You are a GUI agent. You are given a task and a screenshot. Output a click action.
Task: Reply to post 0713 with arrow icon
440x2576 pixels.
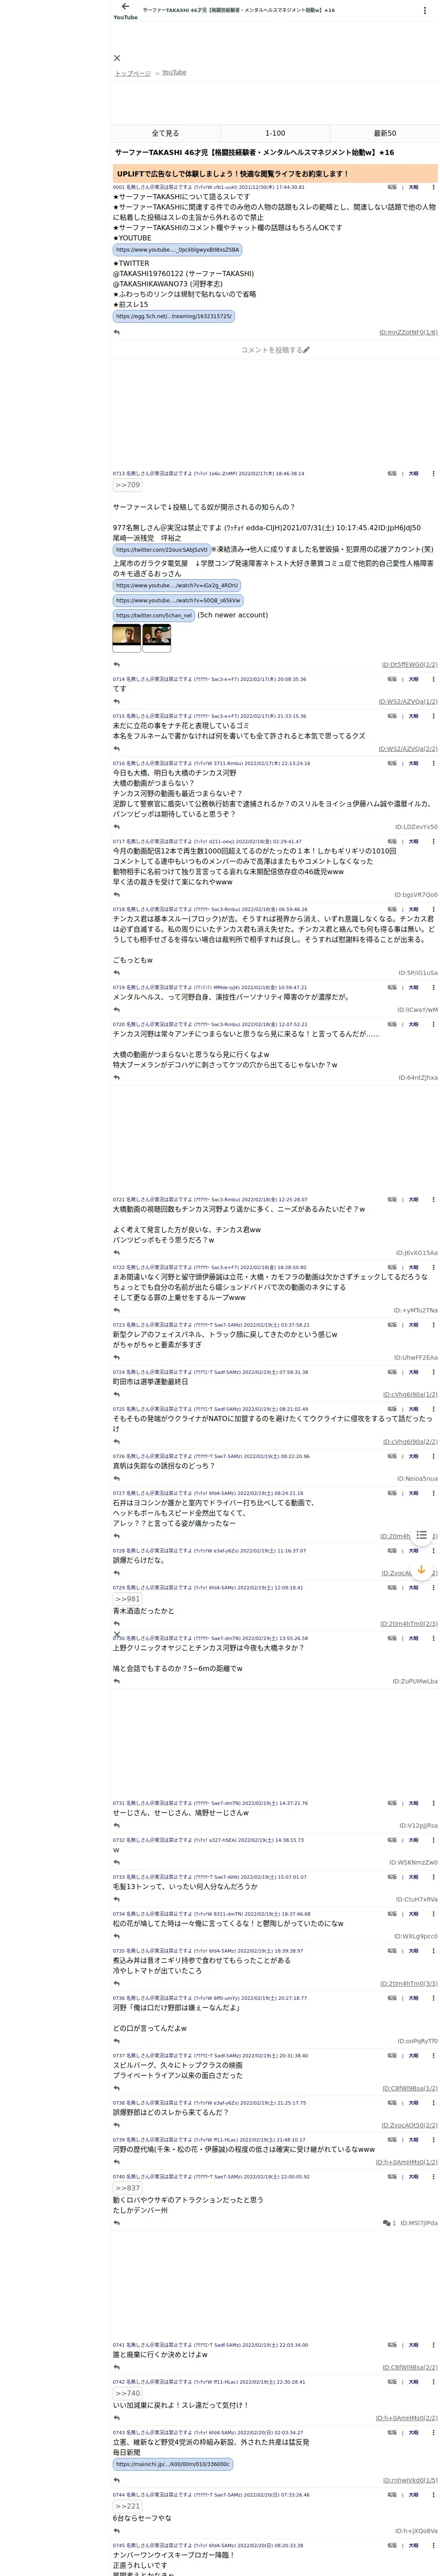click(x=117, y=664)
